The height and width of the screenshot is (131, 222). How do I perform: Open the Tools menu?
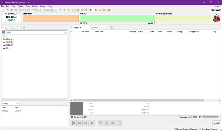coord(28,6)
